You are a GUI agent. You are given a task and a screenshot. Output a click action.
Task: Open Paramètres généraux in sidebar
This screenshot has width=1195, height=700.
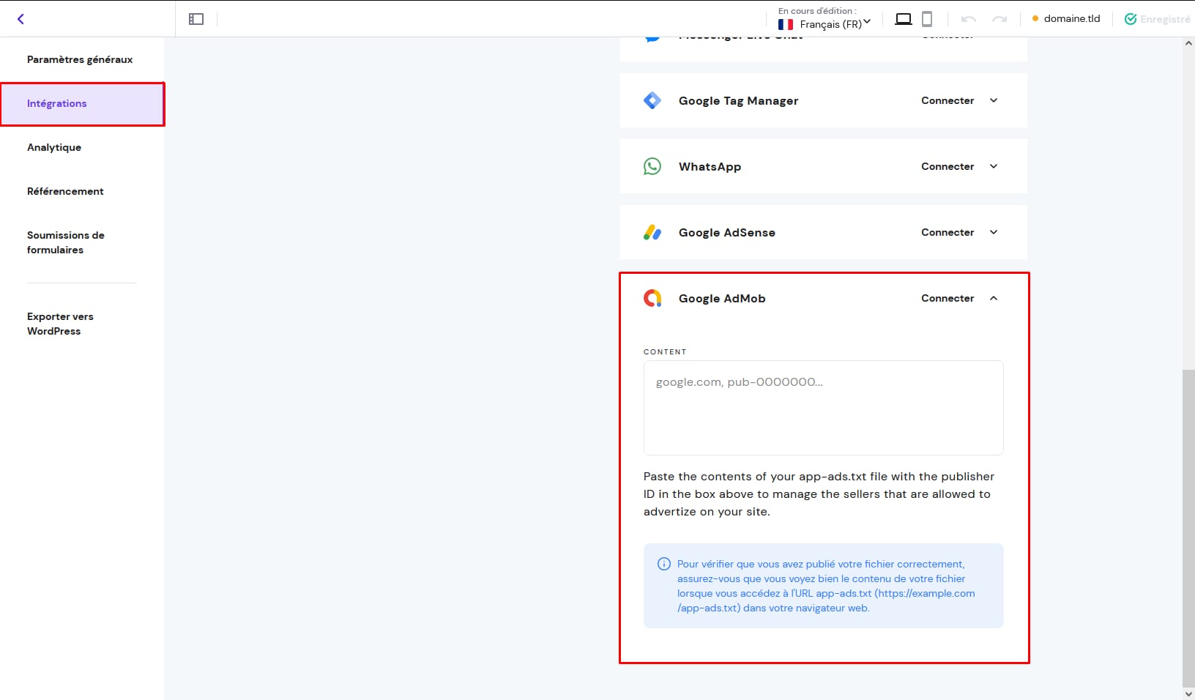(x=80, y=59)
